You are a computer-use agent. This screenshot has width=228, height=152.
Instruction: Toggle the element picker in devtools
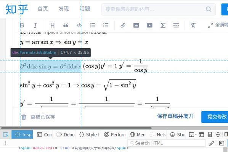point(6,135)
